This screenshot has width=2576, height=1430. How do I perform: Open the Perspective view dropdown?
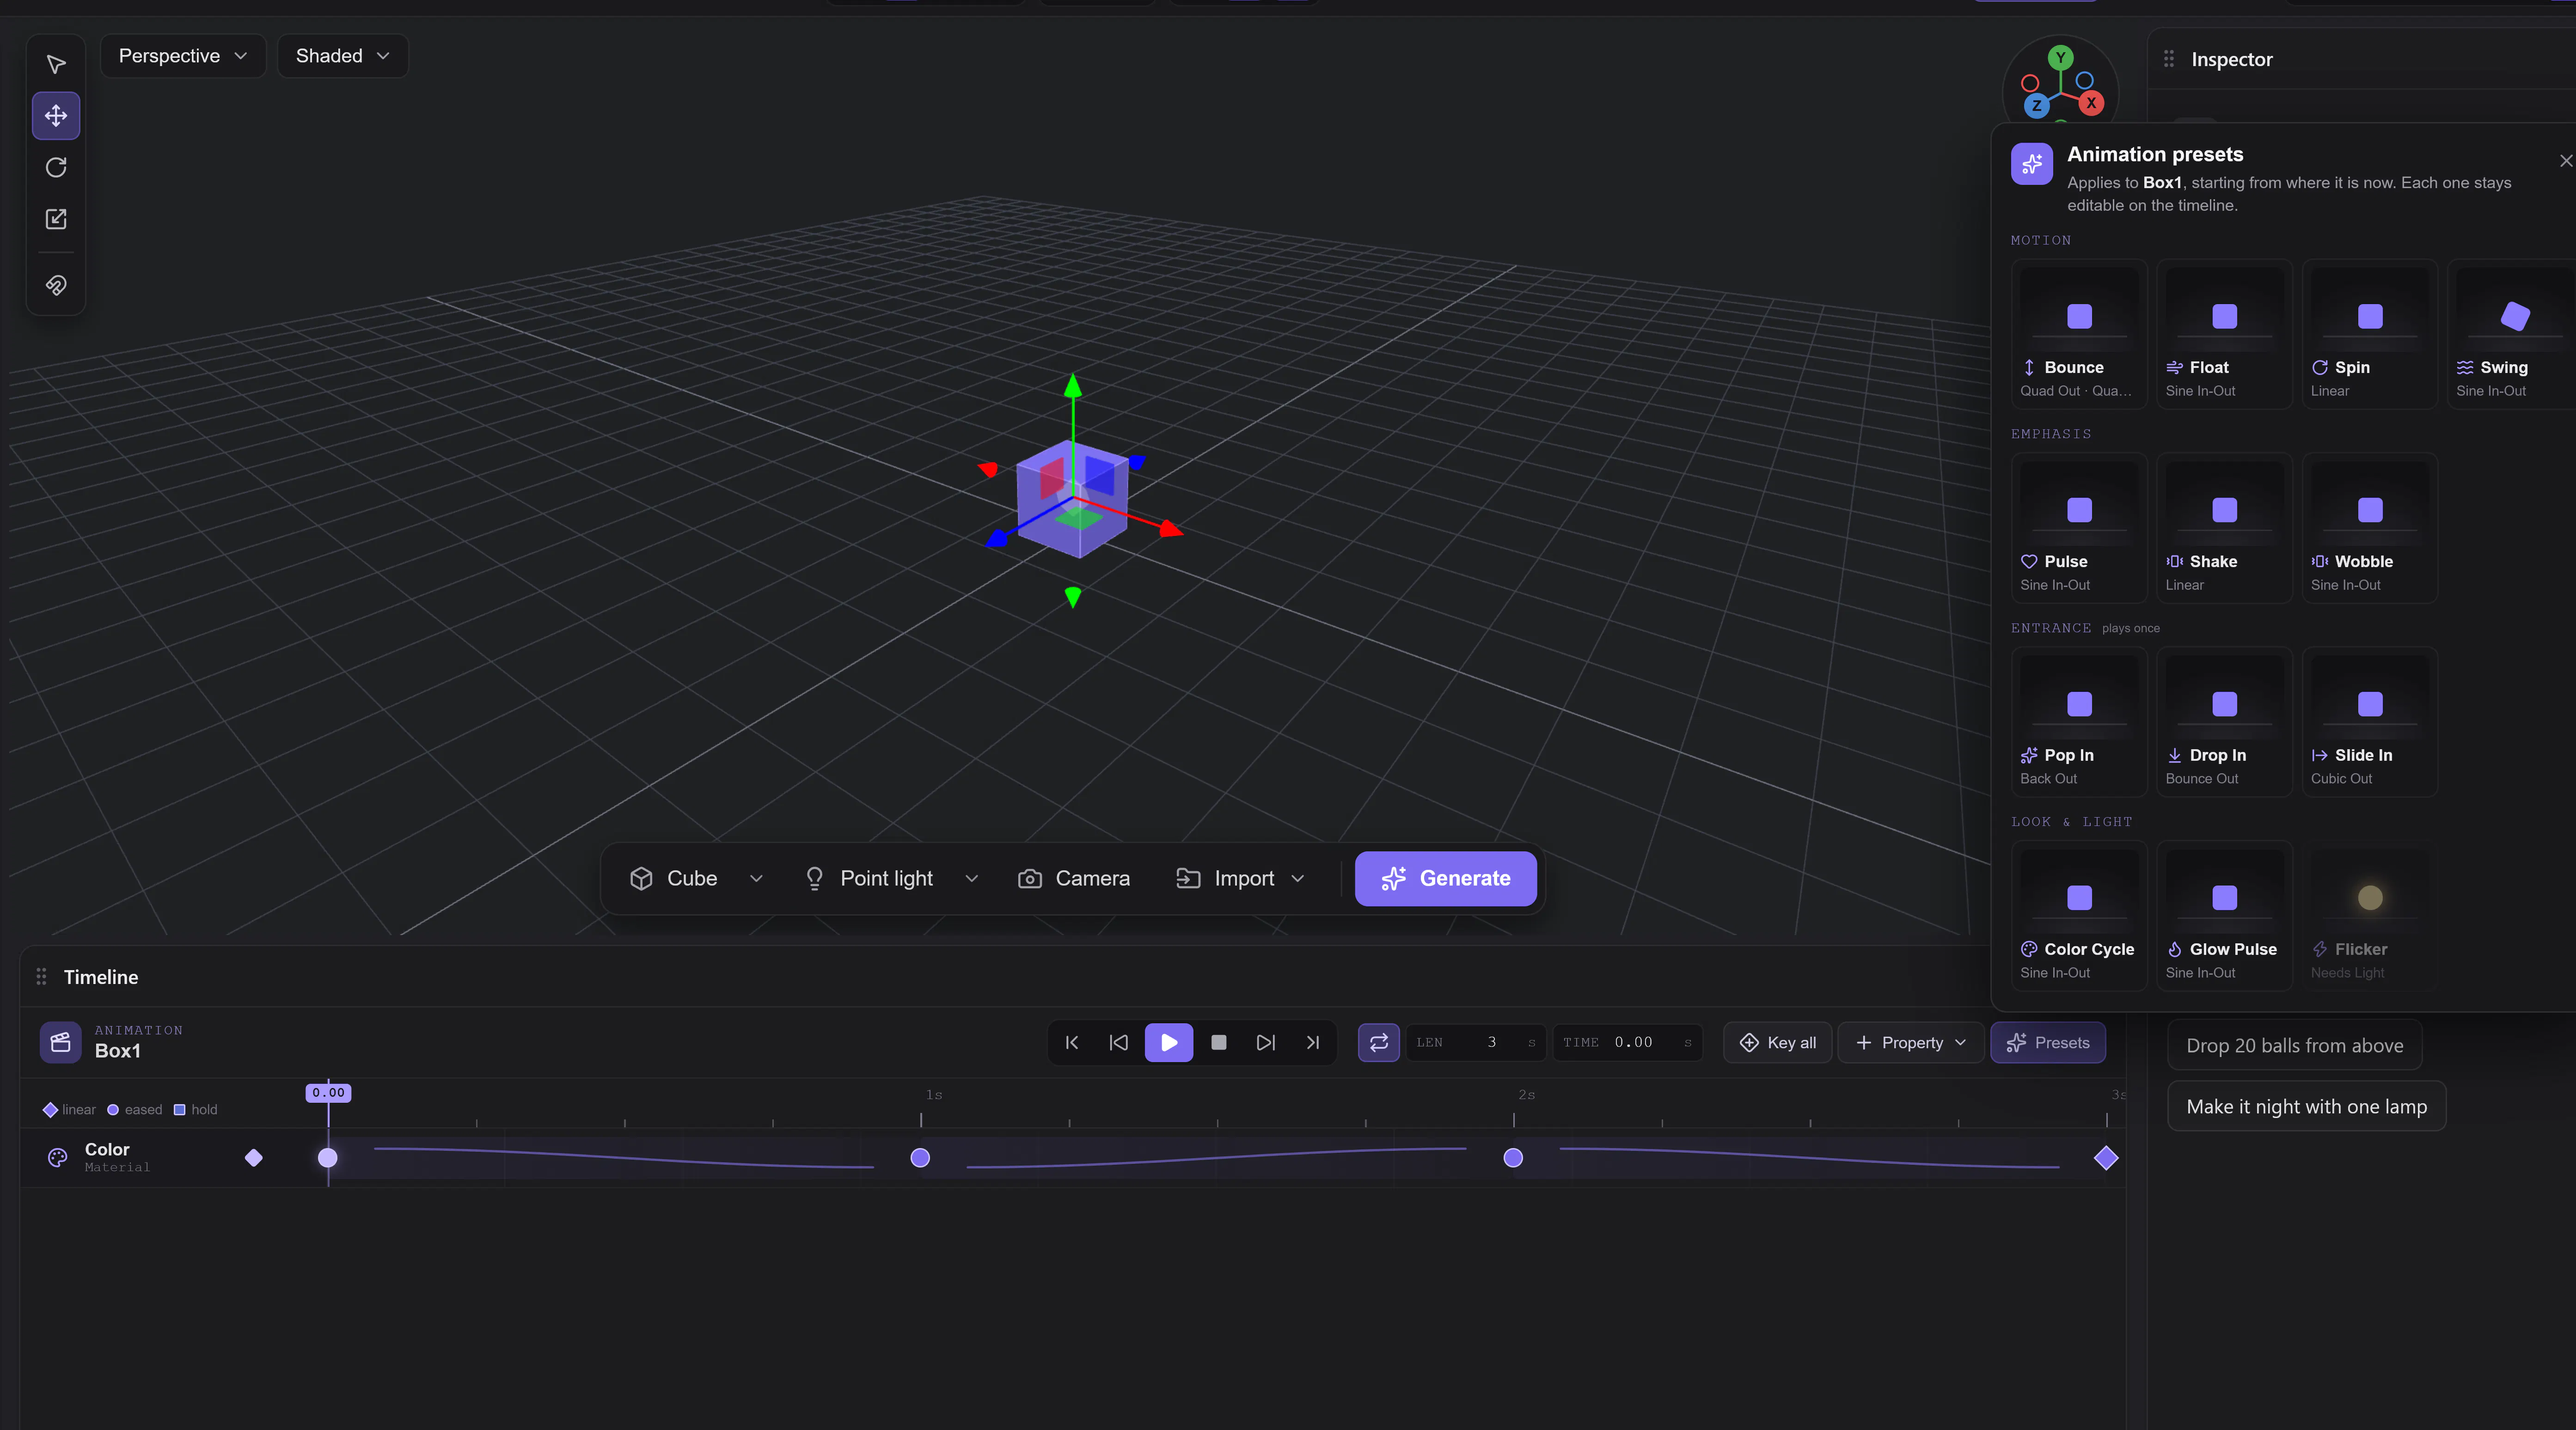[x=183, y=56]
